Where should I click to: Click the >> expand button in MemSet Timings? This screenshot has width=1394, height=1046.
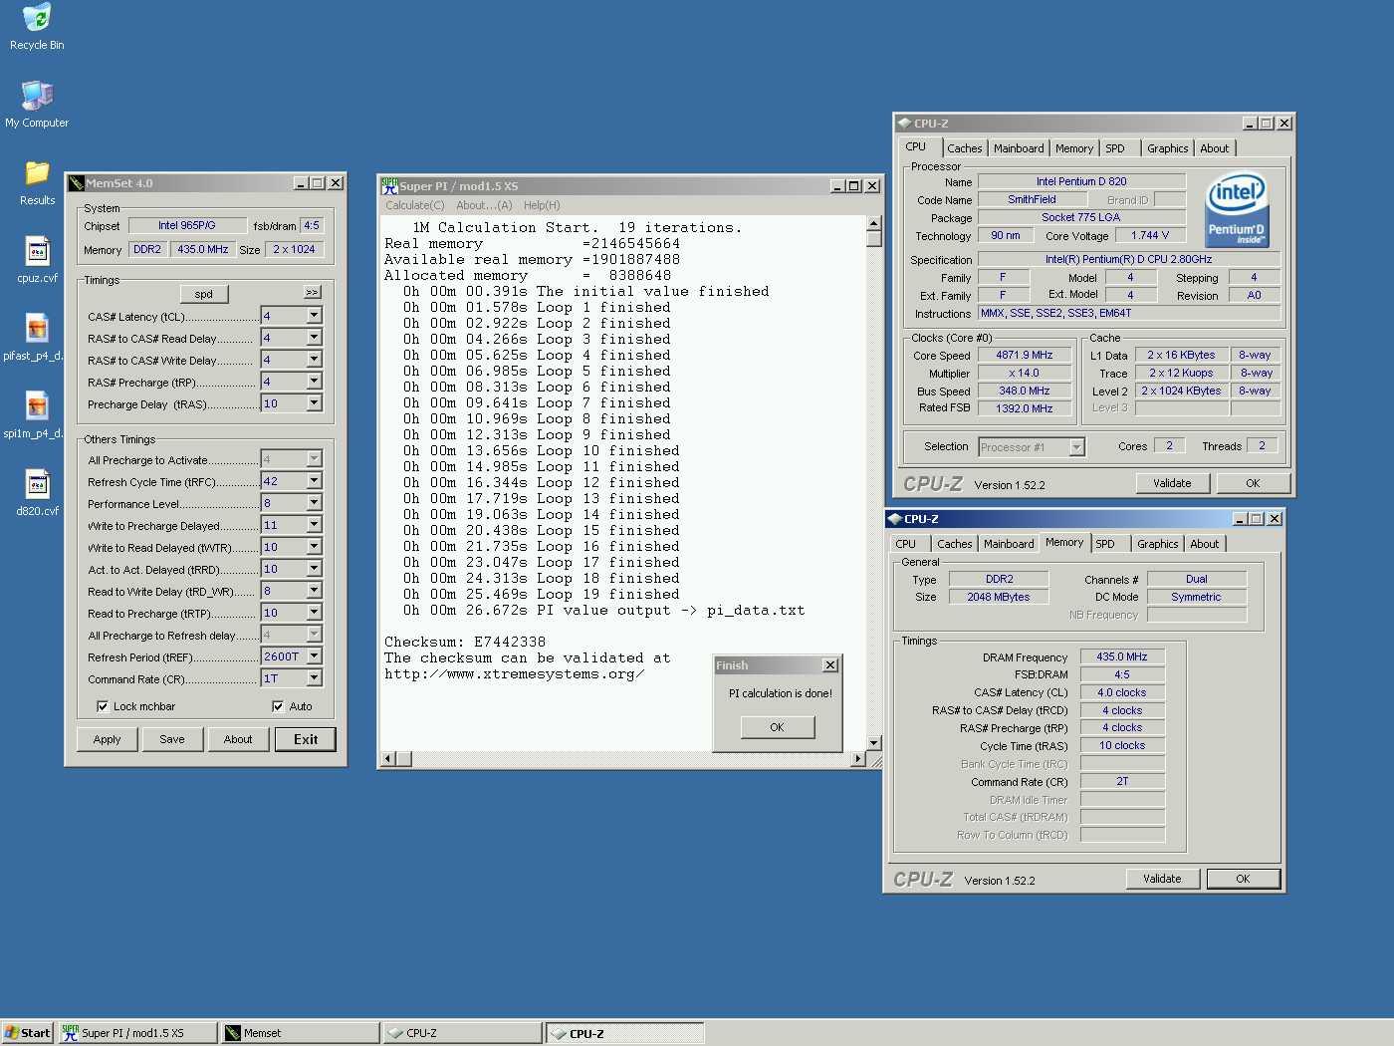click(x=313, y=292)
